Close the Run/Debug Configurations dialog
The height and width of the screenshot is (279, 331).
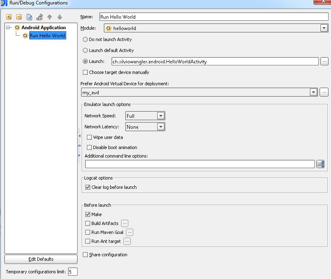click(x=322, y=2)
